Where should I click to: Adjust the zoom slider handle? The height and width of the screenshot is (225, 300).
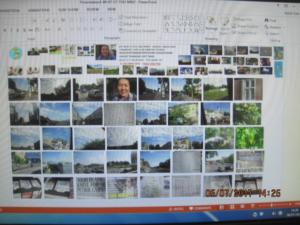(272, 205)
